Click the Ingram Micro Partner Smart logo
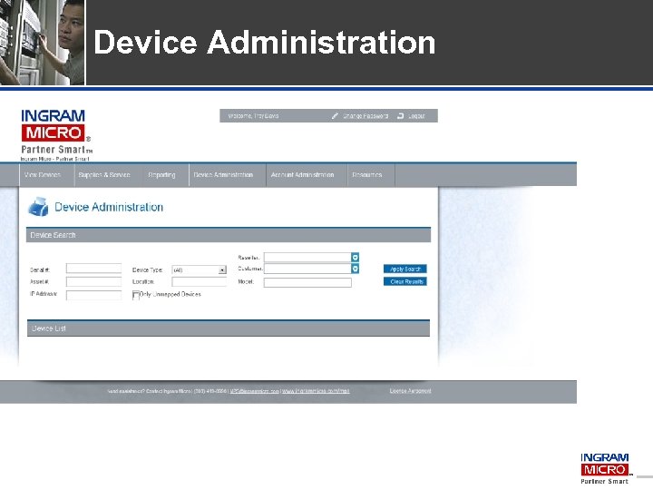The image size is (653, 490). pos(56,134)
